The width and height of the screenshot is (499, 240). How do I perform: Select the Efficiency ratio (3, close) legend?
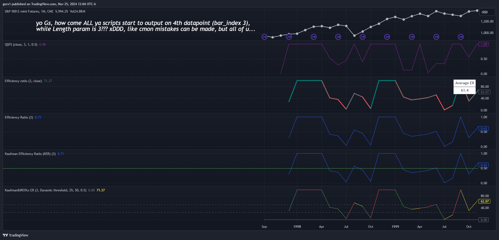(23, 81)
